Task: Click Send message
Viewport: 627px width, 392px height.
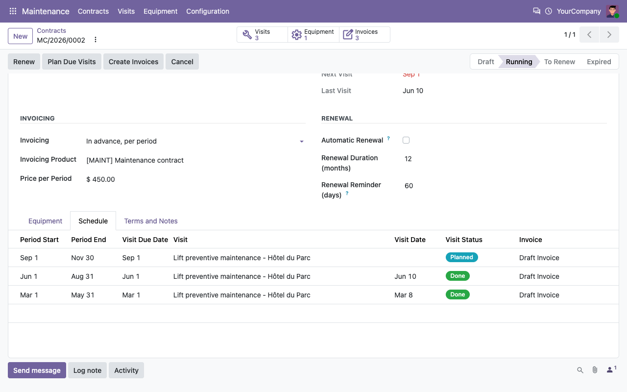Action: point(37,370)
